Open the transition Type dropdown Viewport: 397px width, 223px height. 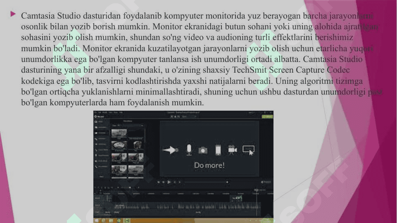pyautogui.click(x=128, y=125)
